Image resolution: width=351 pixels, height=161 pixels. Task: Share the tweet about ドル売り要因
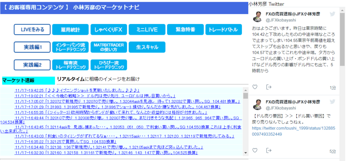(269, 150)
